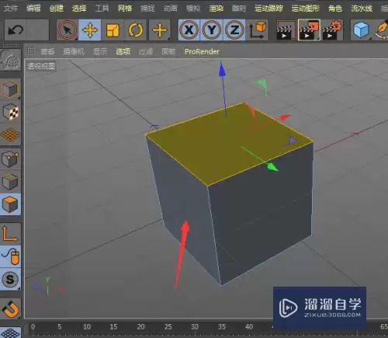Open the 网格 menu

tap(125, 9)
